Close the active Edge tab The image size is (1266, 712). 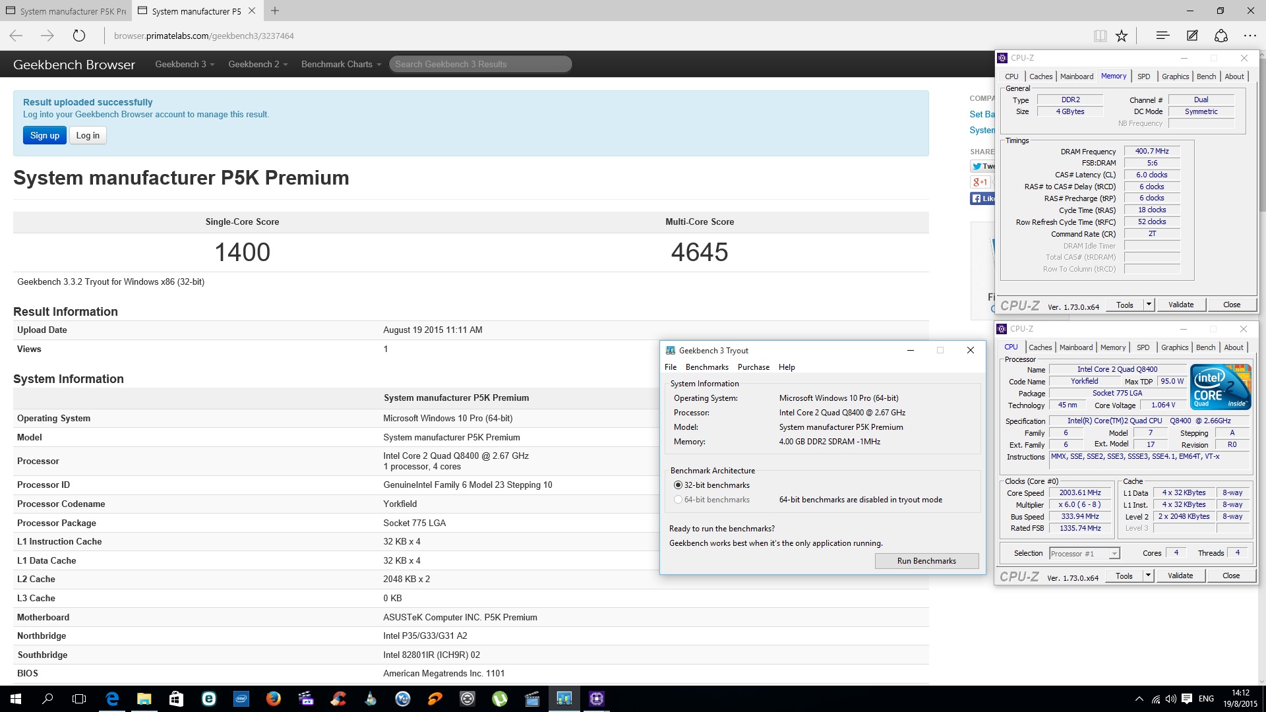click(252, 11)
